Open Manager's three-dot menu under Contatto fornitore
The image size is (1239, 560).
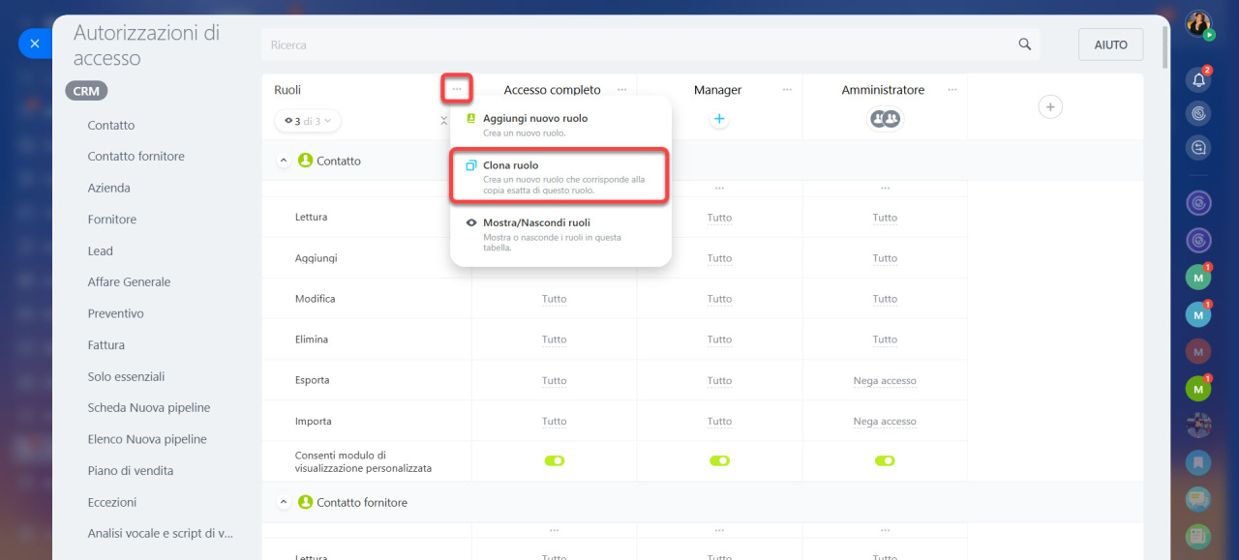pyautogui.click(x=719, y=531)
